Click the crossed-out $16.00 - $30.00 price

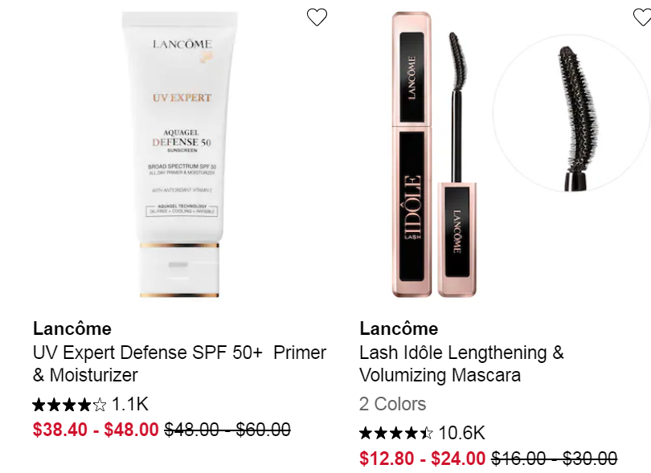click(x=555, y=458)
